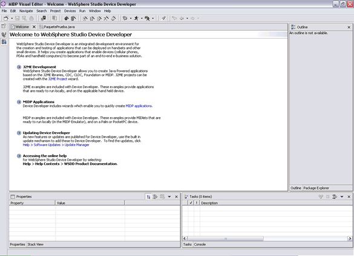Click the New wizard toolbar icon
354x256 pixels.
(x=6, y=18)
